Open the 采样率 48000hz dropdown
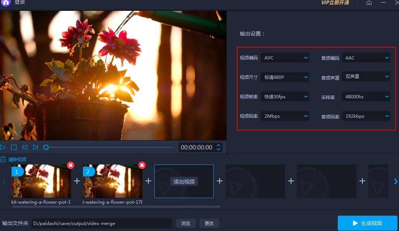Screen dimensions: 399x231 366,96
